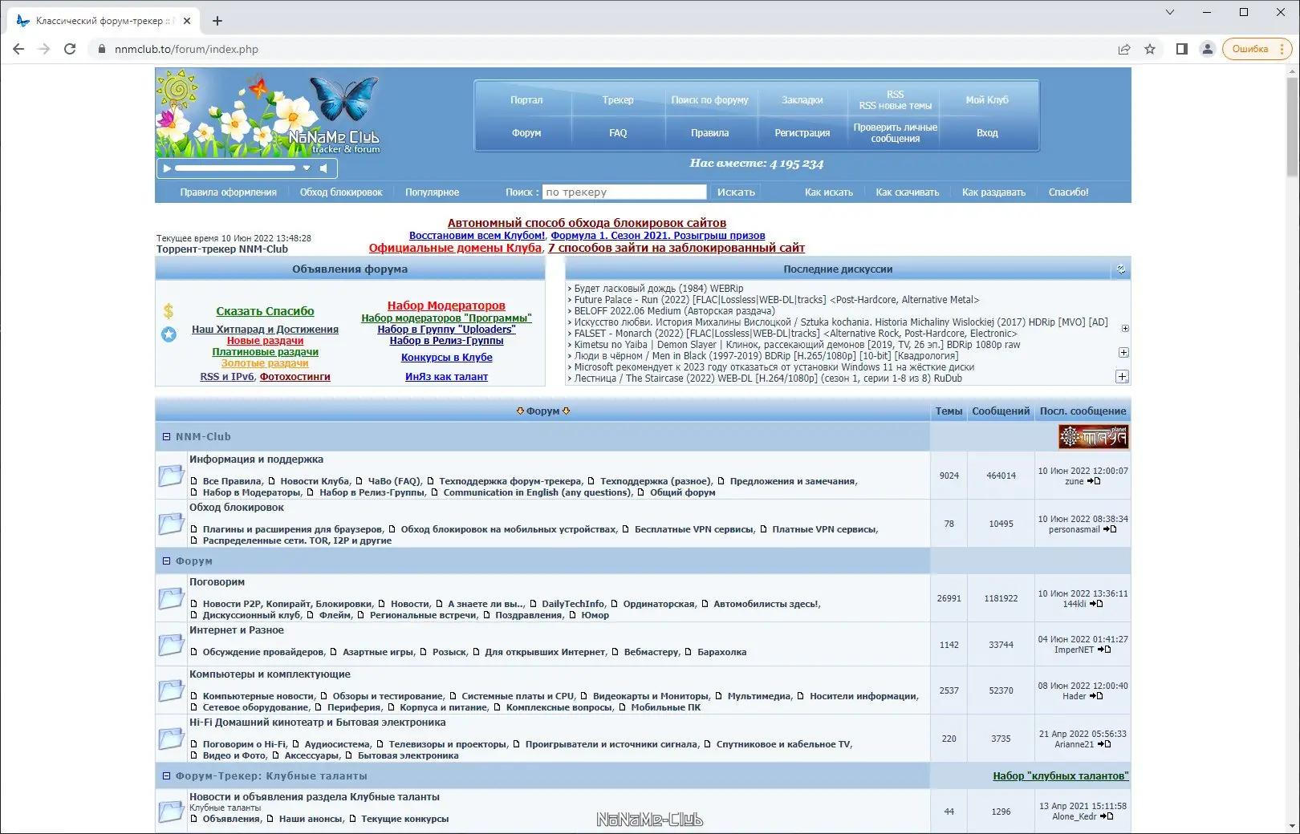Open the FAQ menu item
Image resolution: width=1300 pixels, height=834 pixels.
618,133
